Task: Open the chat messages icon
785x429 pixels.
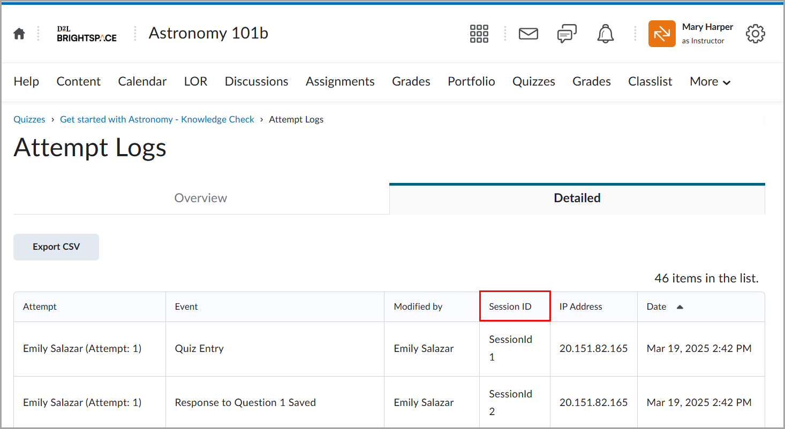Action: click(x=567, y=33)
